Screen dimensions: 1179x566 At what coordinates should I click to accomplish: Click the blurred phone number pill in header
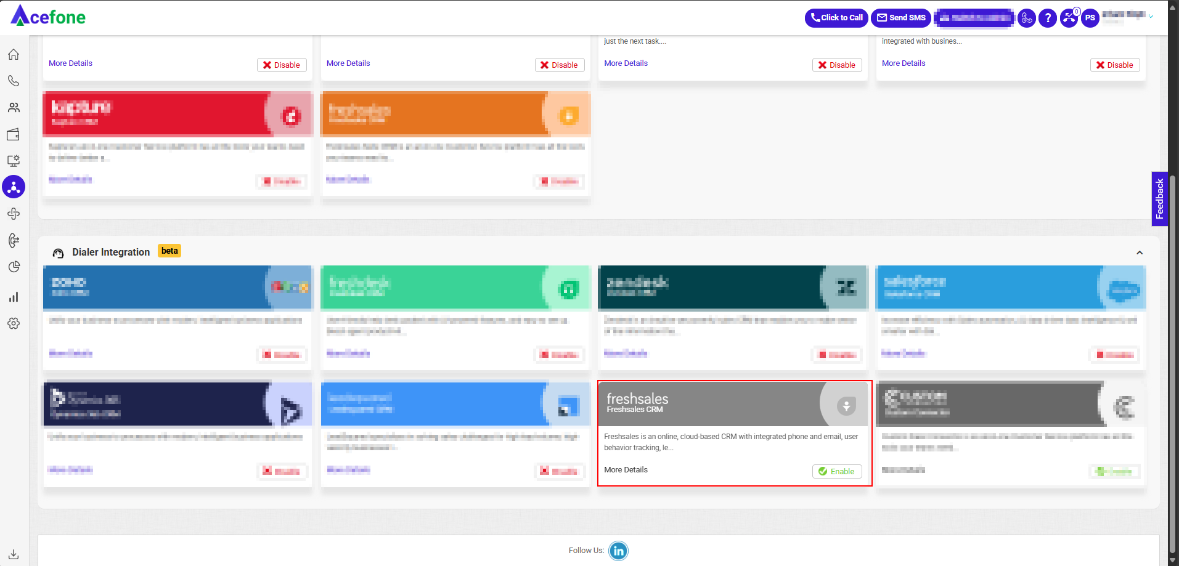974,18
